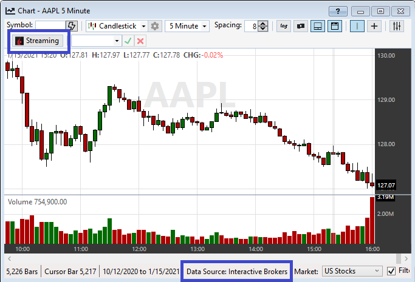Toggle the dark rectangle icon after log button

click(301, 26)
